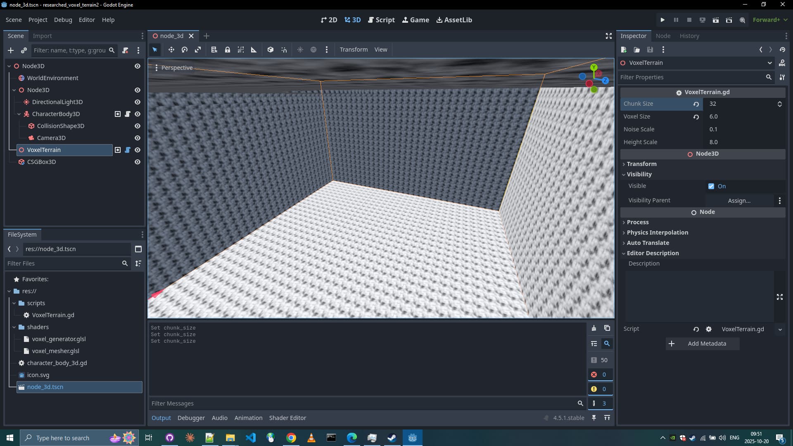
Task: Open the viewport Transform menu
Action: tap(354, 50)
